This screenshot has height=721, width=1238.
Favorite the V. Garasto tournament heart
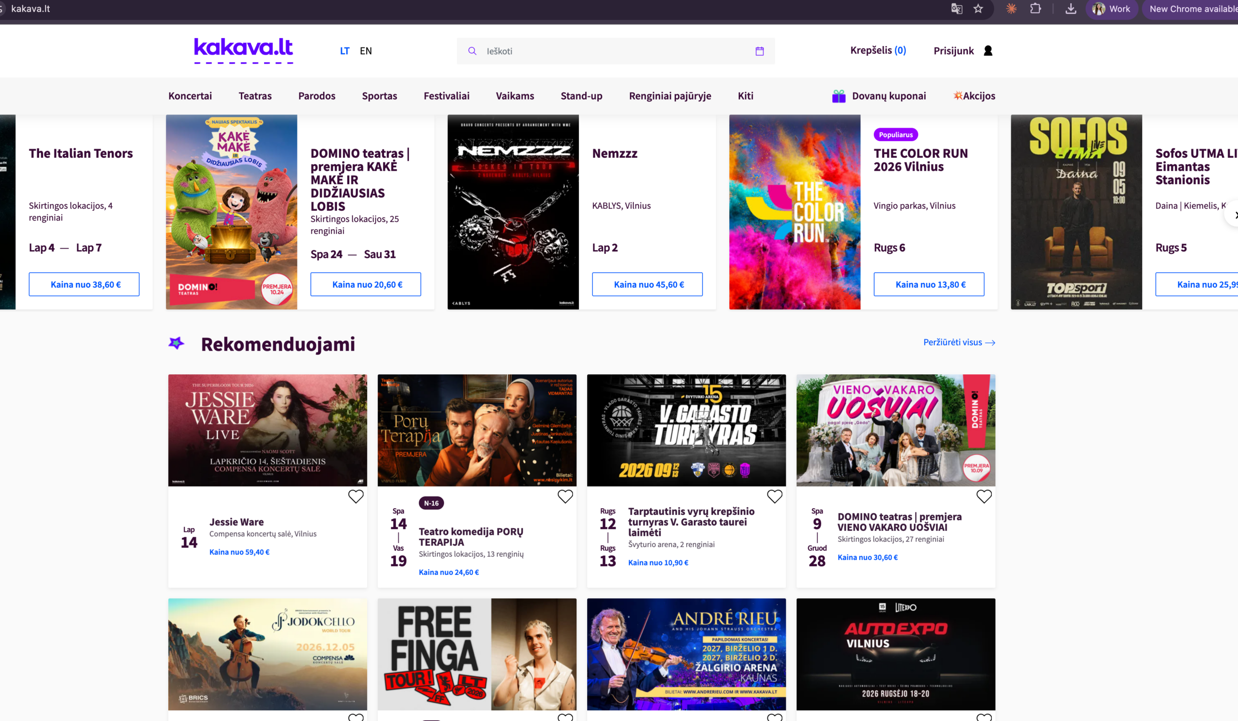click(774, 497)
